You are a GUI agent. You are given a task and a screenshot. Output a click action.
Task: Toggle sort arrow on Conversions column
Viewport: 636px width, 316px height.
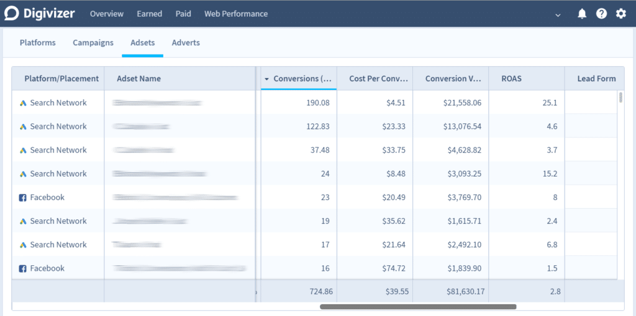click(267, 79)
